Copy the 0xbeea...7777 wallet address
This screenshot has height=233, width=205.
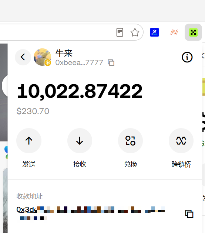(111, 62)
